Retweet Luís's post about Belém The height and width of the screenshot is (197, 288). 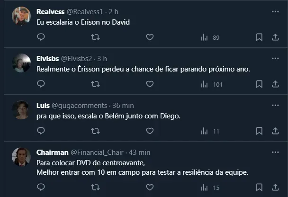point(95,131)
